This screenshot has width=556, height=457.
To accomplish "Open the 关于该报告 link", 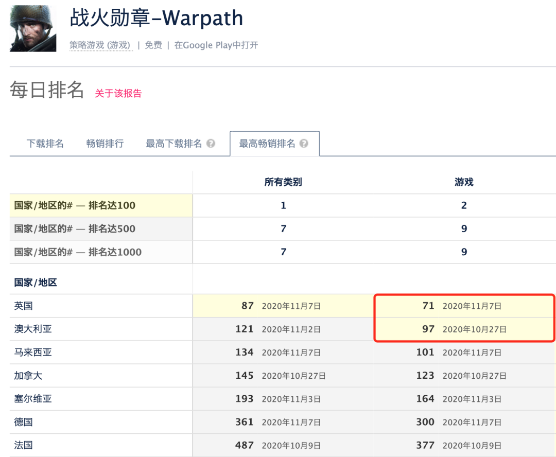I will (x=118, y=93).
